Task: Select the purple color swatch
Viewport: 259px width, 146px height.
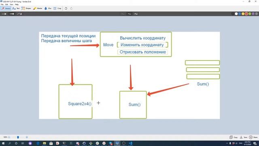Action: [253, 14]
